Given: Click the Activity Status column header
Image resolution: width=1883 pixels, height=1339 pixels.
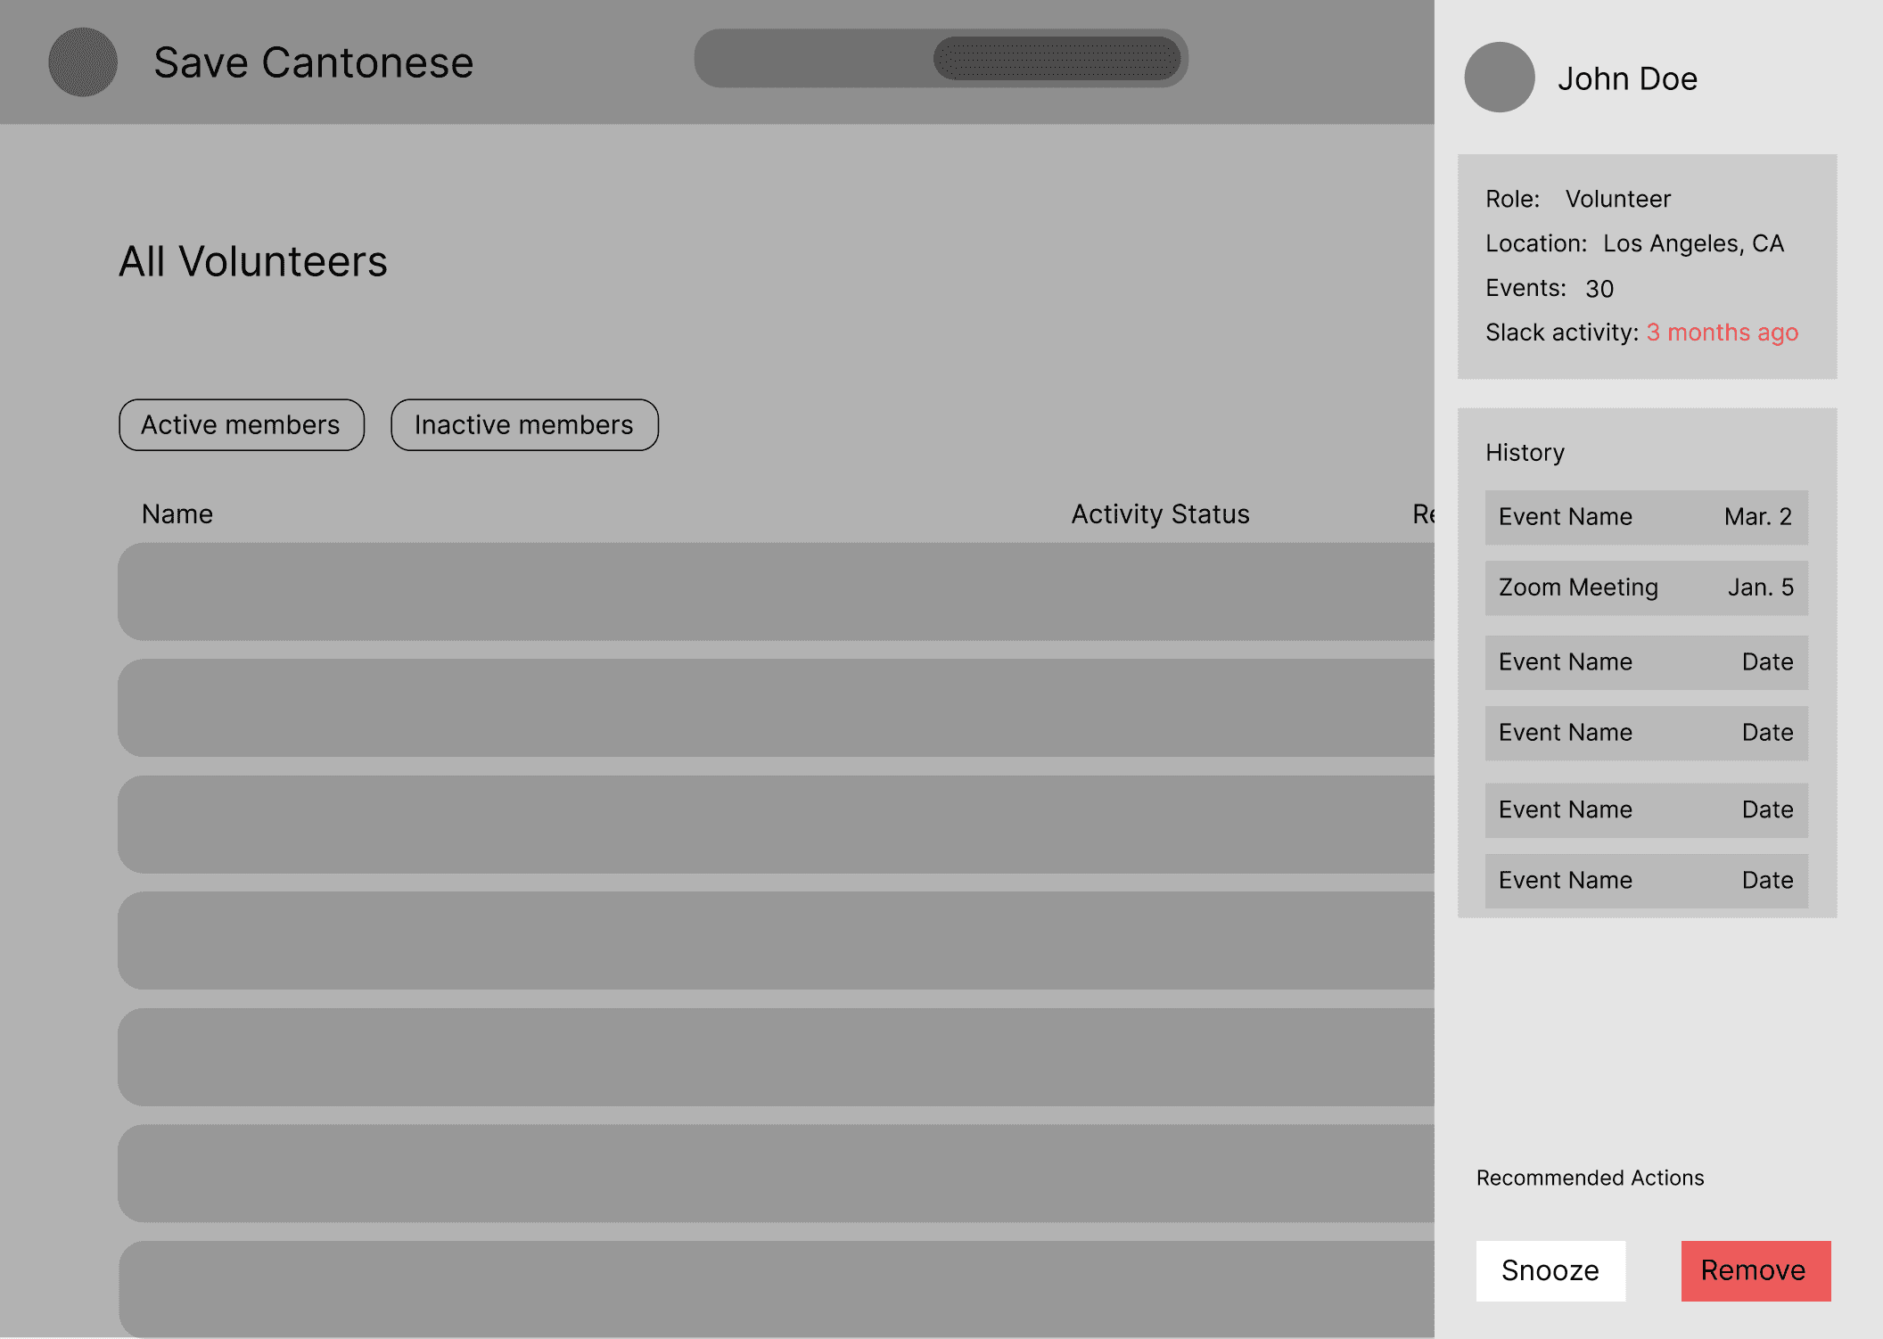Looking at the screenshot, I should point(1160,514).
